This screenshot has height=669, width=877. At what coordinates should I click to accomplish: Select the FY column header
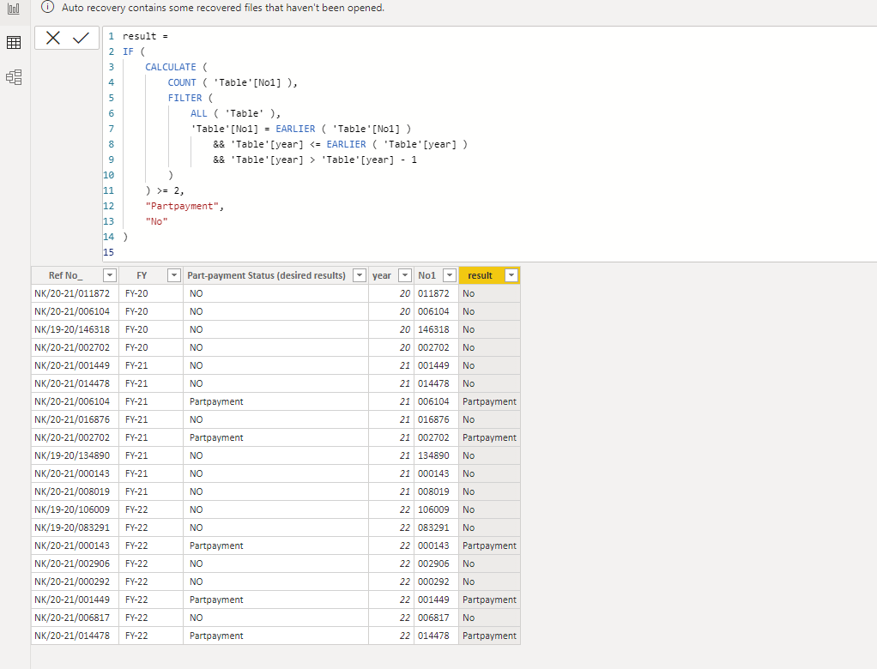point(151,275)
